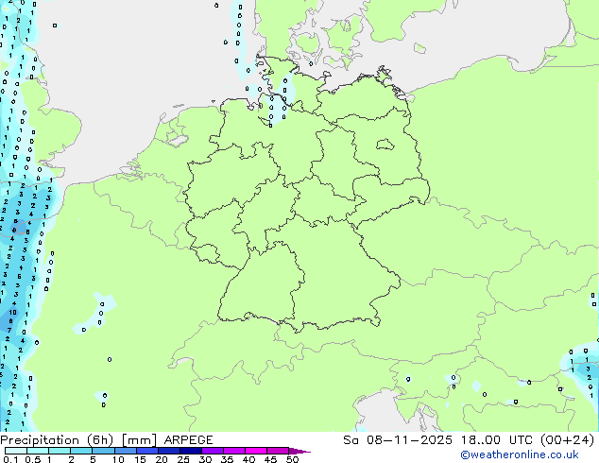Click the 40–45 mm legend swatch
This screenshot has width=599, height=463.
(x=256, y=451)
